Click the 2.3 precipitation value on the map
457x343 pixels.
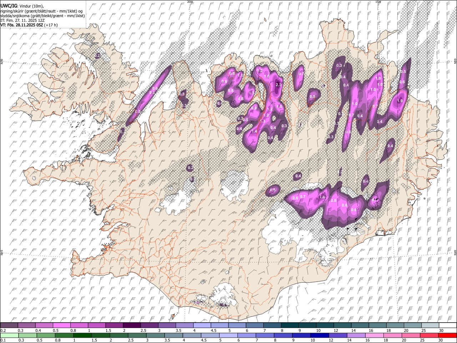point(279,85)
